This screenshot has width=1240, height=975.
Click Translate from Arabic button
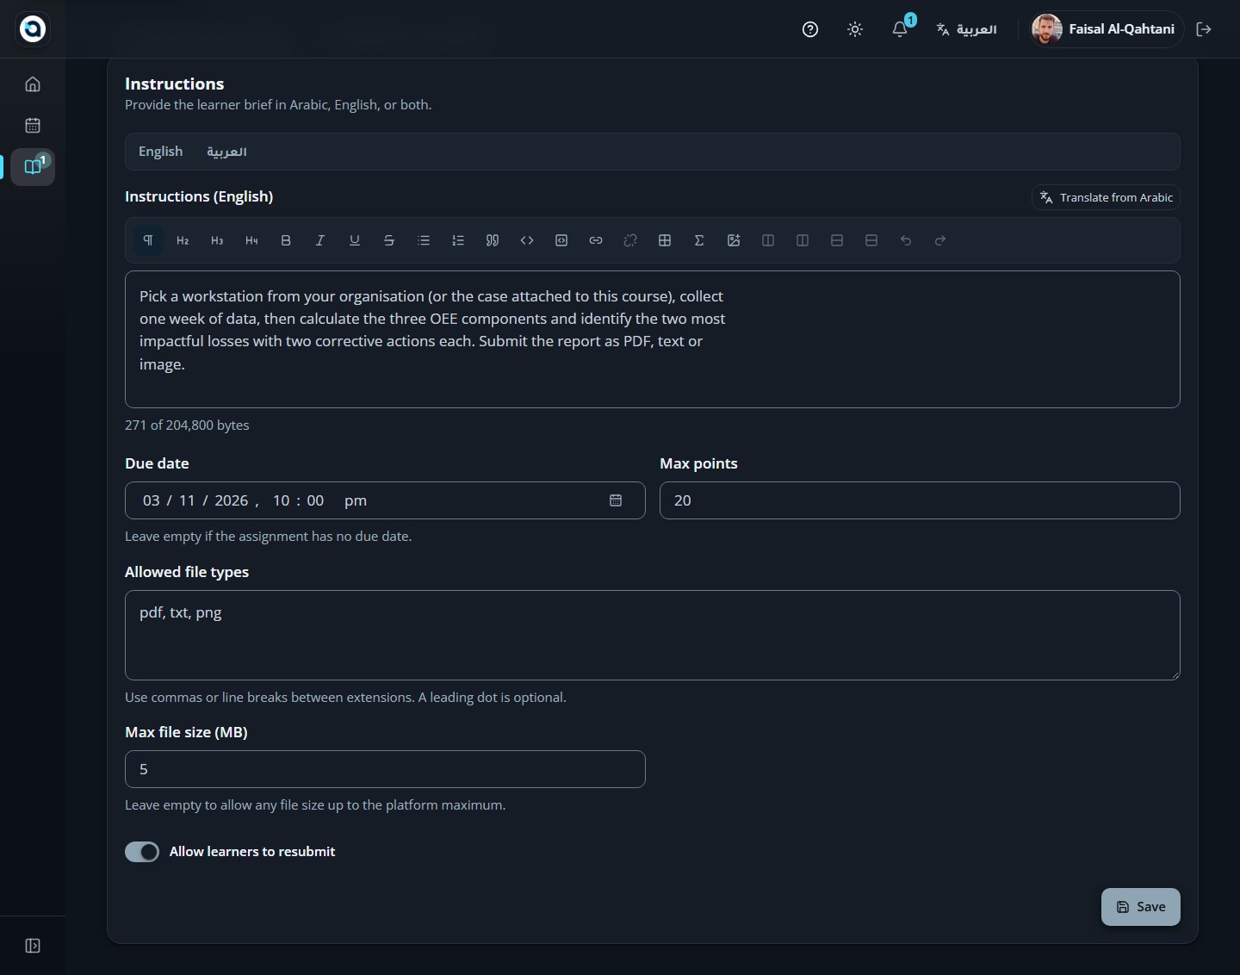point(1106,197)
